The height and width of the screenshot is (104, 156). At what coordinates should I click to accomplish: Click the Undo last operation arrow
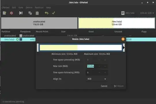[x=47, y=13]
